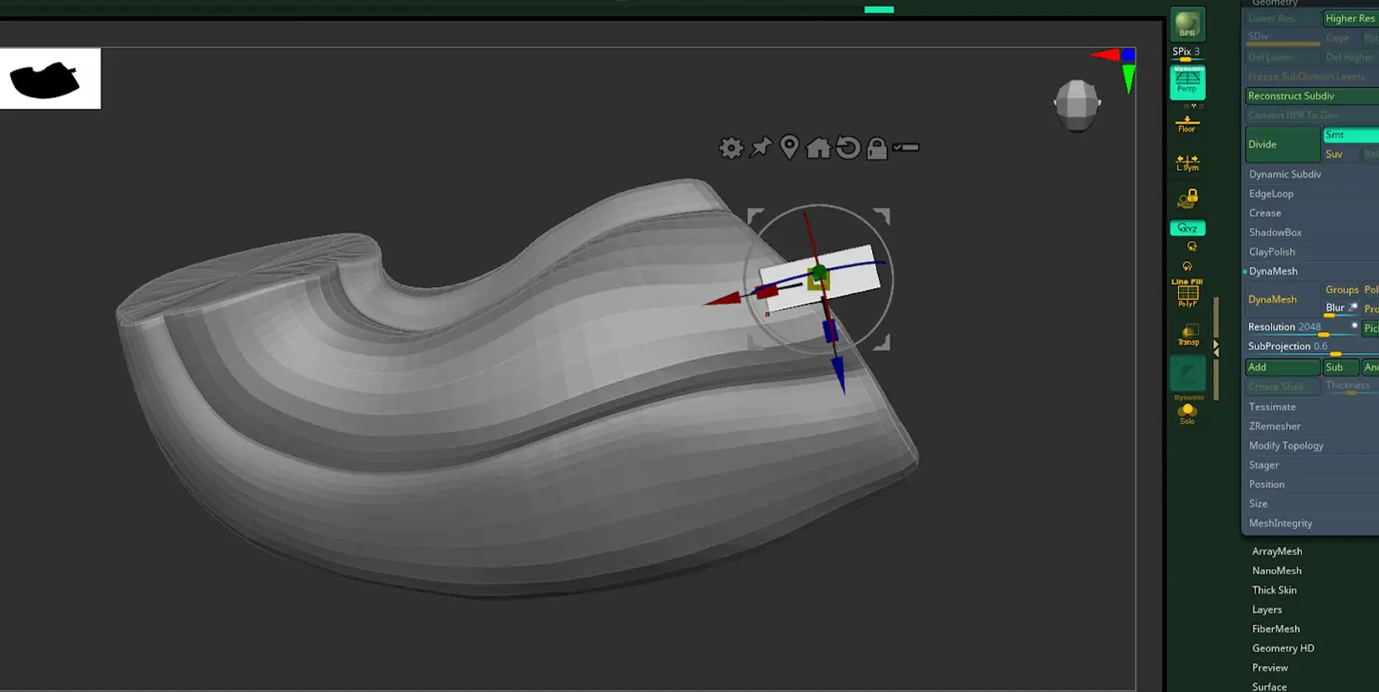The image size is (1379, 692).
Task: Open the NanoMesh subpalette
Action: (x=1276, y=571)
